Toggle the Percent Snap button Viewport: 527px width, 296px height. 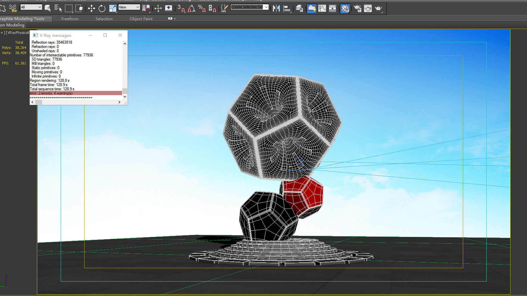click(202, 8)
